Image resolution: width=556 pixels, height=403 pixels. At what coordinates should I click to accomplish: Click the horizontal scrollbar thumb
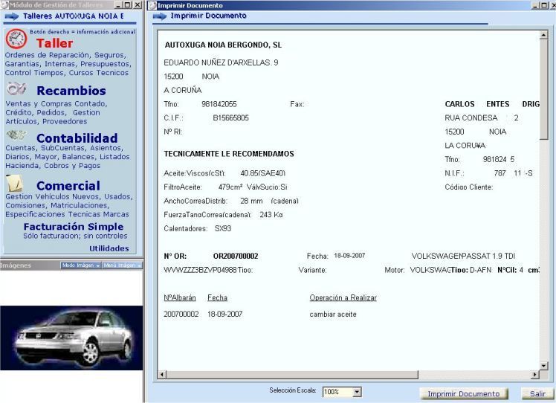pos(292,374)
